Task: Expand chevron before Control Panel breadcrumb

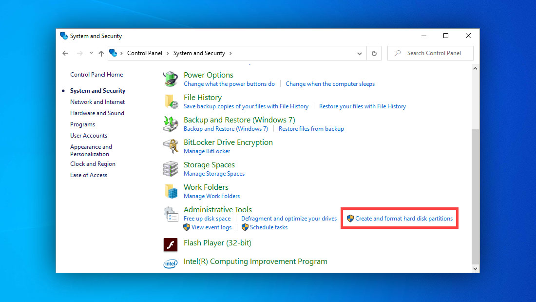Action: tap(121, 53)
